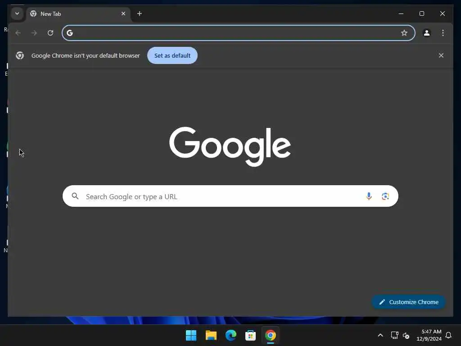This screenshot has width=461, height=346.
Task: Dismiss the default browser info bar
Action: 441,55
